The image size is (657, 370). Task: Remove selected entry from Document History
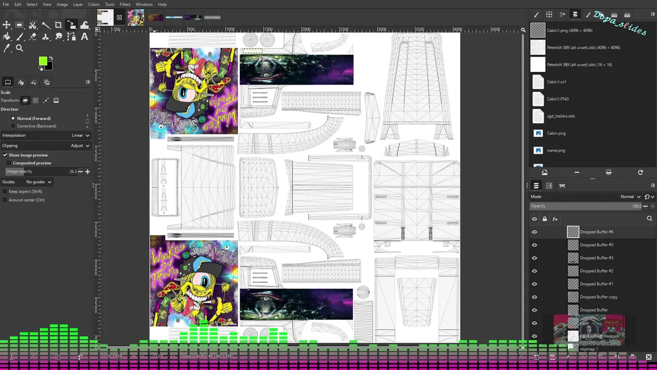576,173
